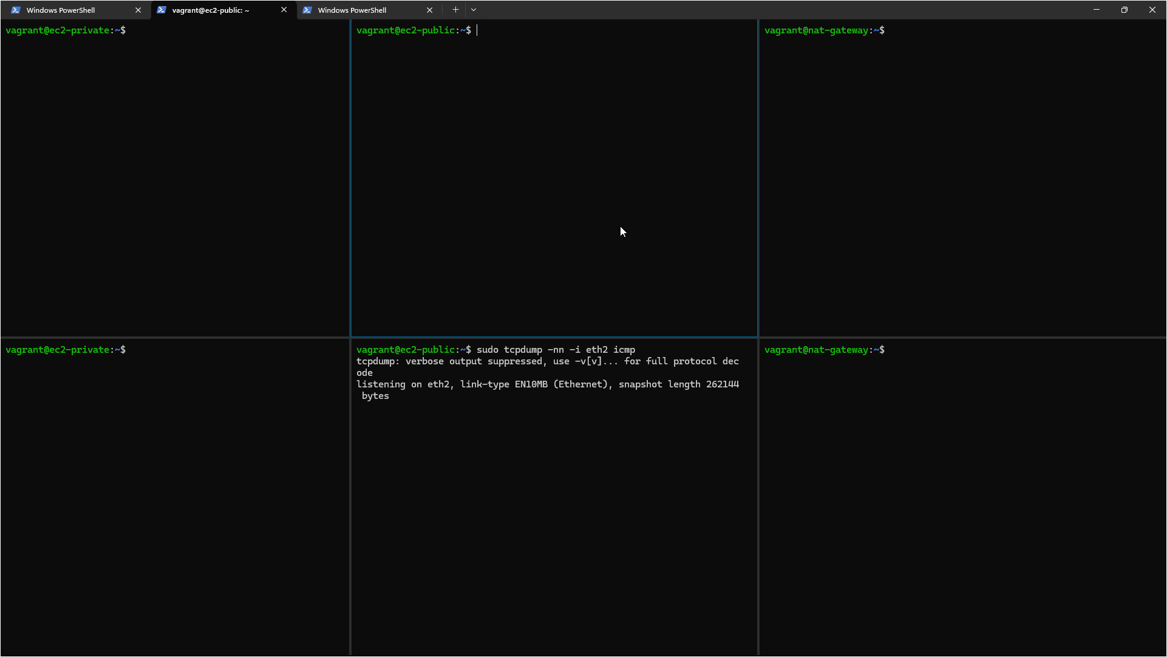This screenshot has width=1167, height=657.
Task: Open a new tab with the plus button
Action: pos(455,10)
